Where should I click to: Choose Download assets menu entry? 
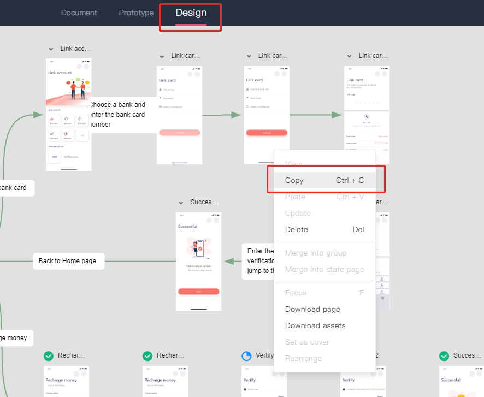click(x=324, y=325)
